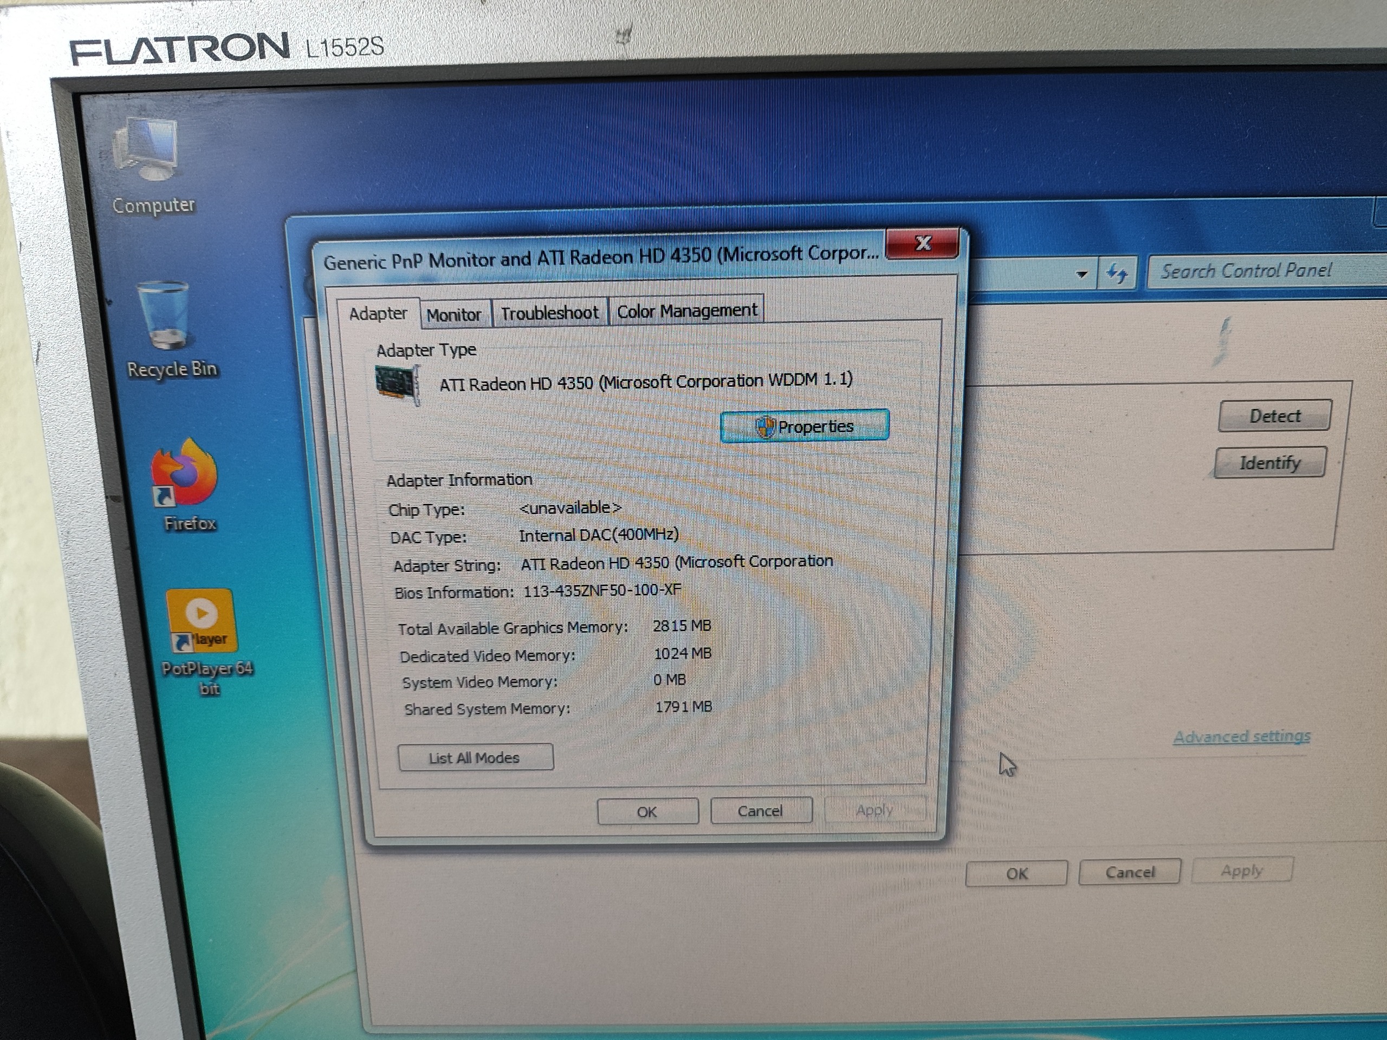Select the Color Management tab
Image resolution: width=1387 pixels, height=1040 pixels.
pyautogui.click(x=686, y=311)
